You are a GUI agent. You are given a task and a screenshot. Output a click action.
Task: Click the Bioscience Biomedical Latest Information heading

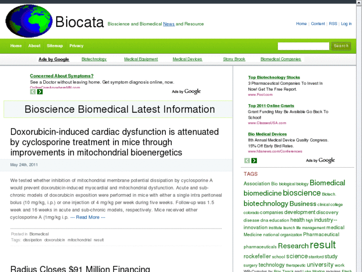(120, 109)
